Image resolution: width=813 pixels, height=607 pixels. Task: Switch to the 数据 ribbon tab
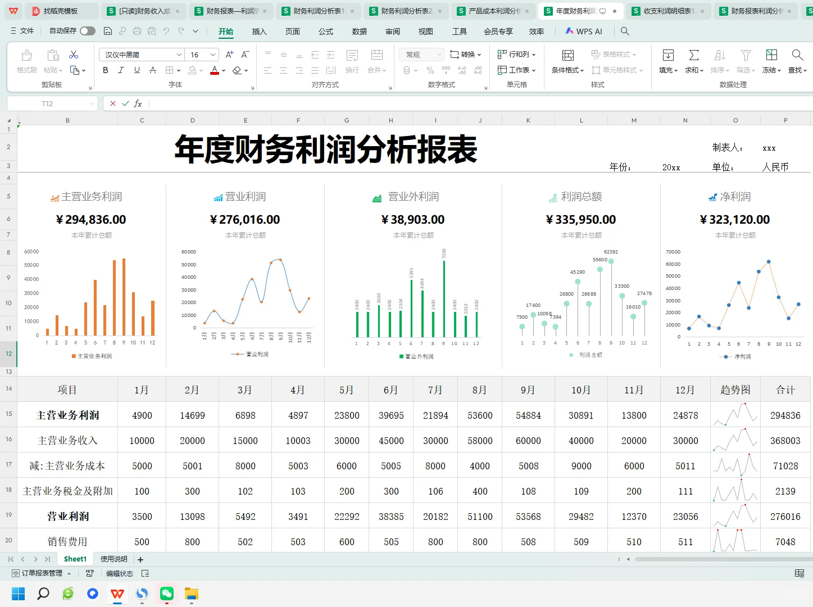[x=360, y=31]
